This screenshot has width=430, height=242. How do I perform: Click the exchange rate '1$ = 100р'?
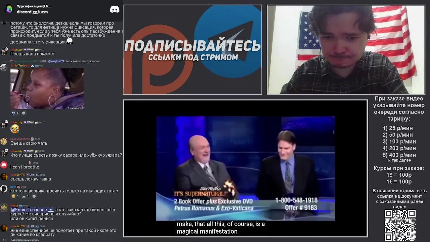399,175
